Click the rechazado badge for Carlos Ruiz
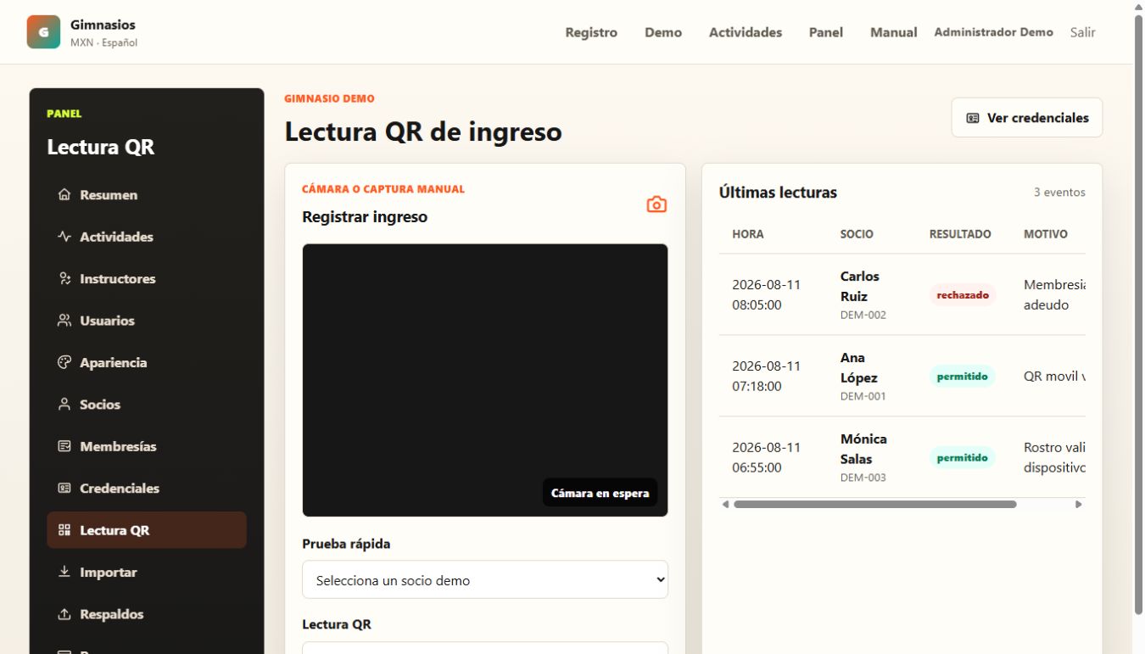This screenshot has height=654, width=1145. coord(963,295)
